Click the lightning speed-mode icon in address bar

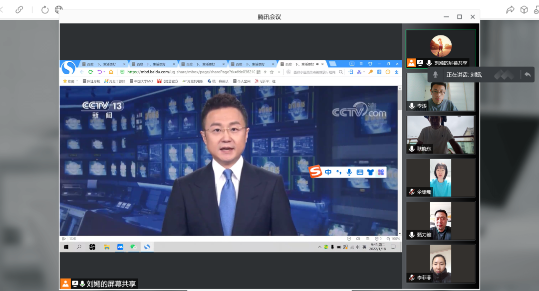(x=265, y=72)
